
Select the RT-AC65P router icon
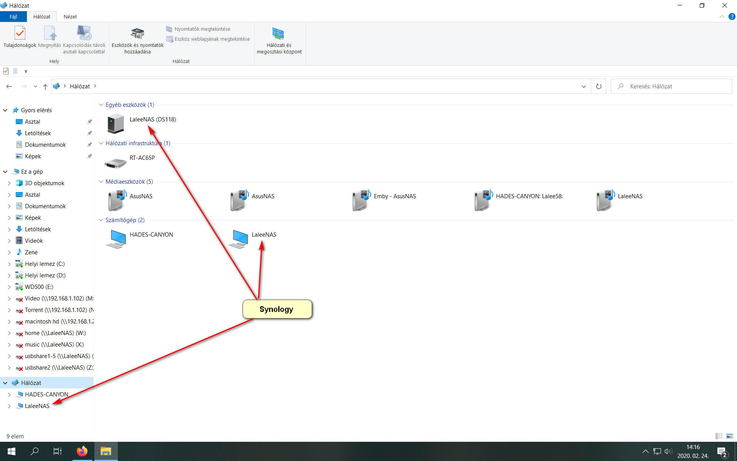(115, 163)
